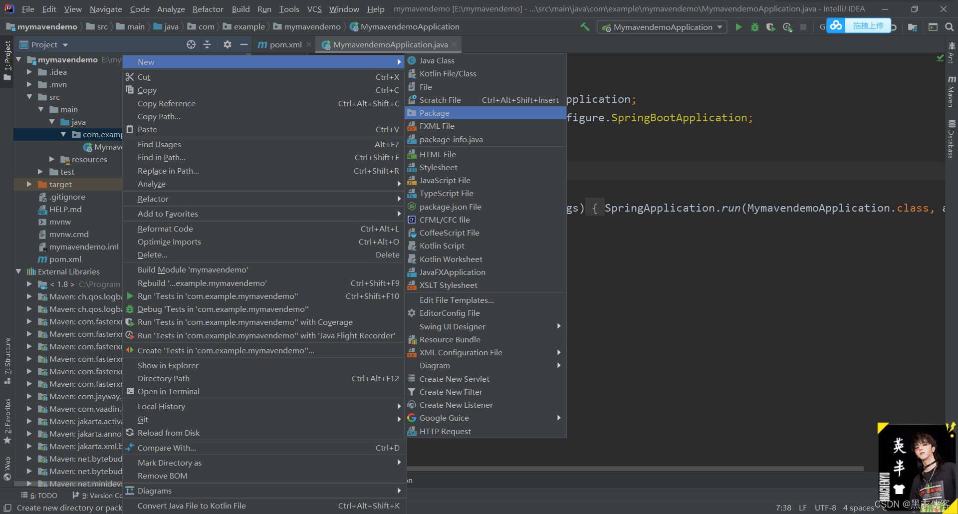This screenshot has height=514, width=958.
Task: Select Convert Java File to Kotlin File
Action: [263, 506]
